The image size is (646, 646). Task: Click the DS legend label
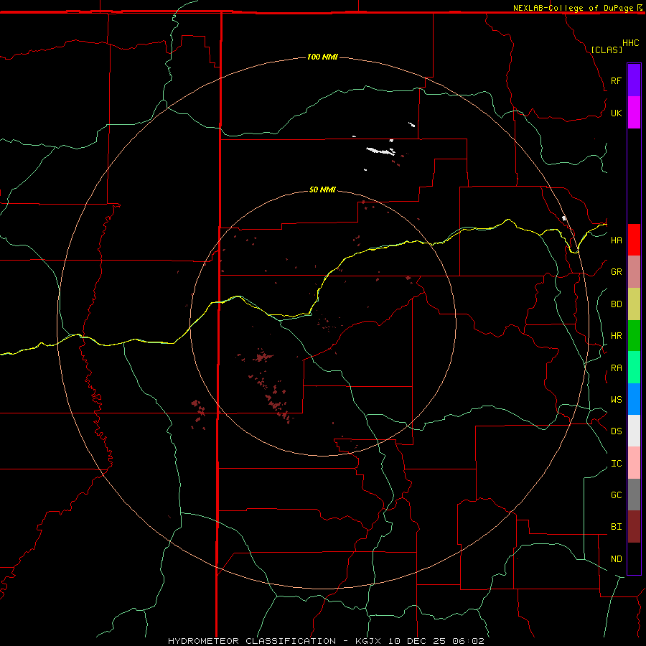pos(616,431)
